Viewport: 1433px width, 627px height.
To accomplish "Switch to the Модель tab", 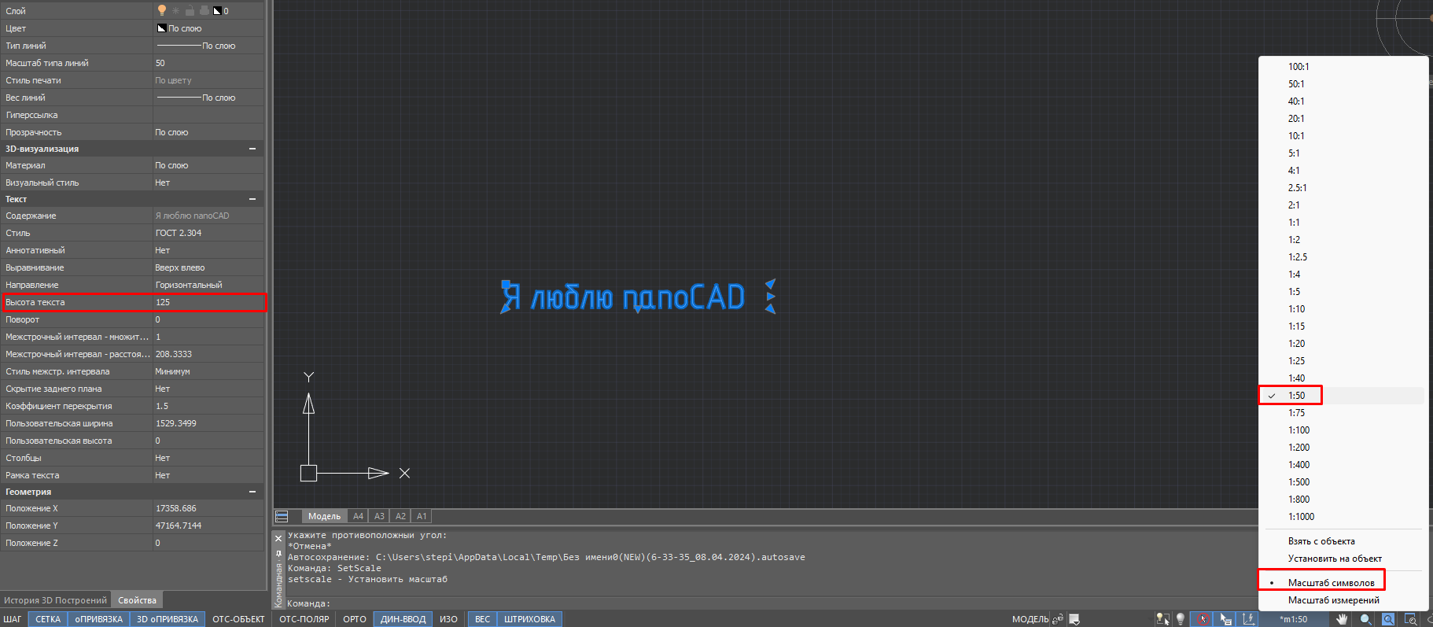I will (324, 516).
